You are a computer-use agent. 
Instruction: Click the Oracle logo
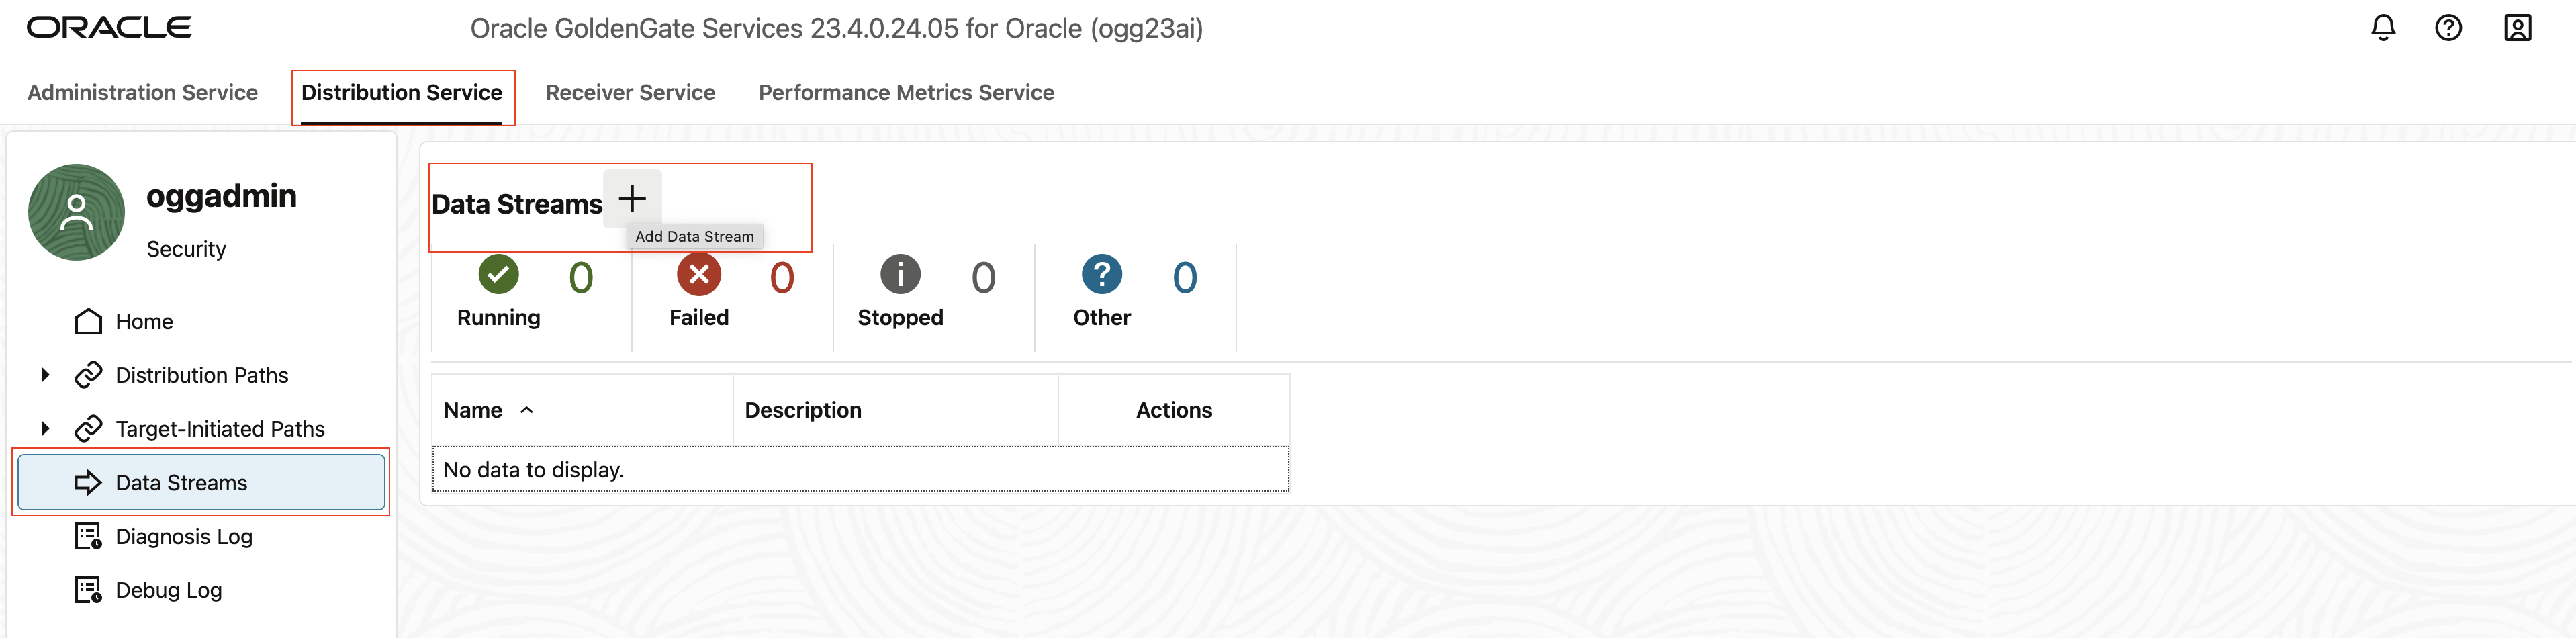click(x=109, y=28)
